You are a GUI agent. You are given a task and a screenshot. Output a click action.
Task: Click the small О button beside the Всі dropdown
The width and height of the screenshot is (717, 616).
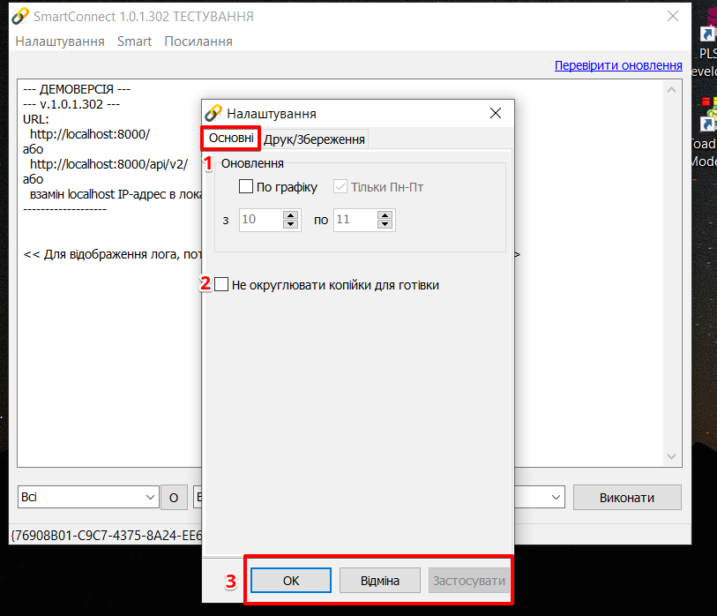point(174,498)
